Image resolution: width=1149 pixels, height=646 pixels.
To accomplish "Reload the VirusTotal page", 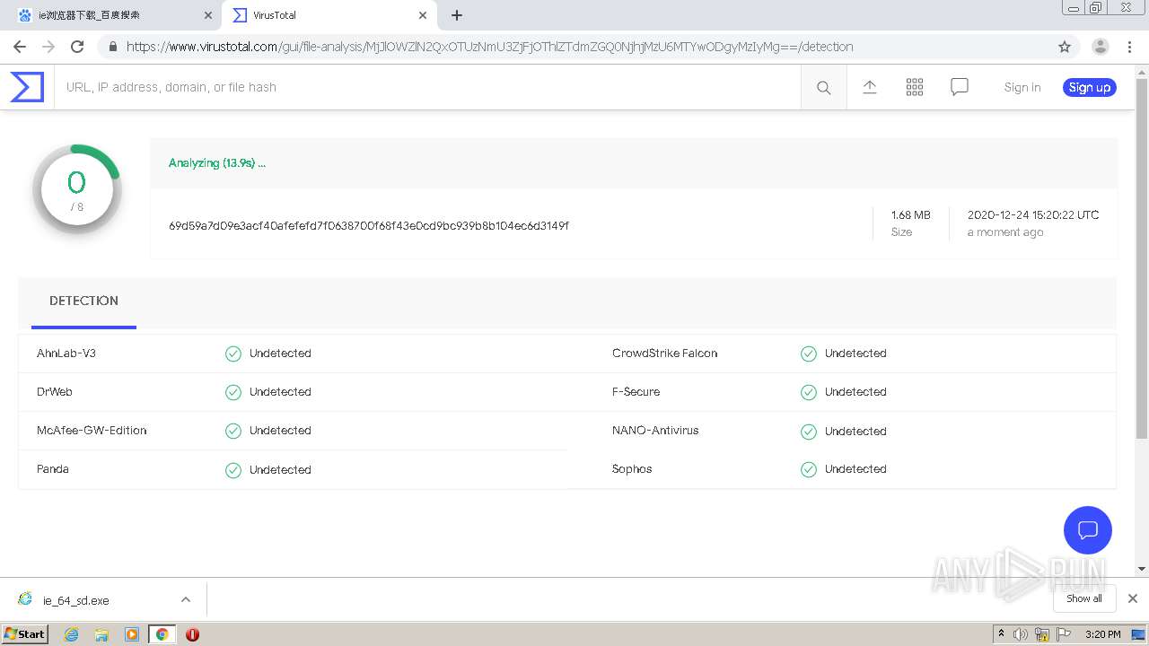I will (x=77, y=47).
